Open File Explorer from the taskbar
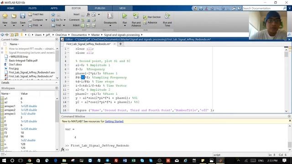Viewport: 292px width, 164px height. click(64, 160)
